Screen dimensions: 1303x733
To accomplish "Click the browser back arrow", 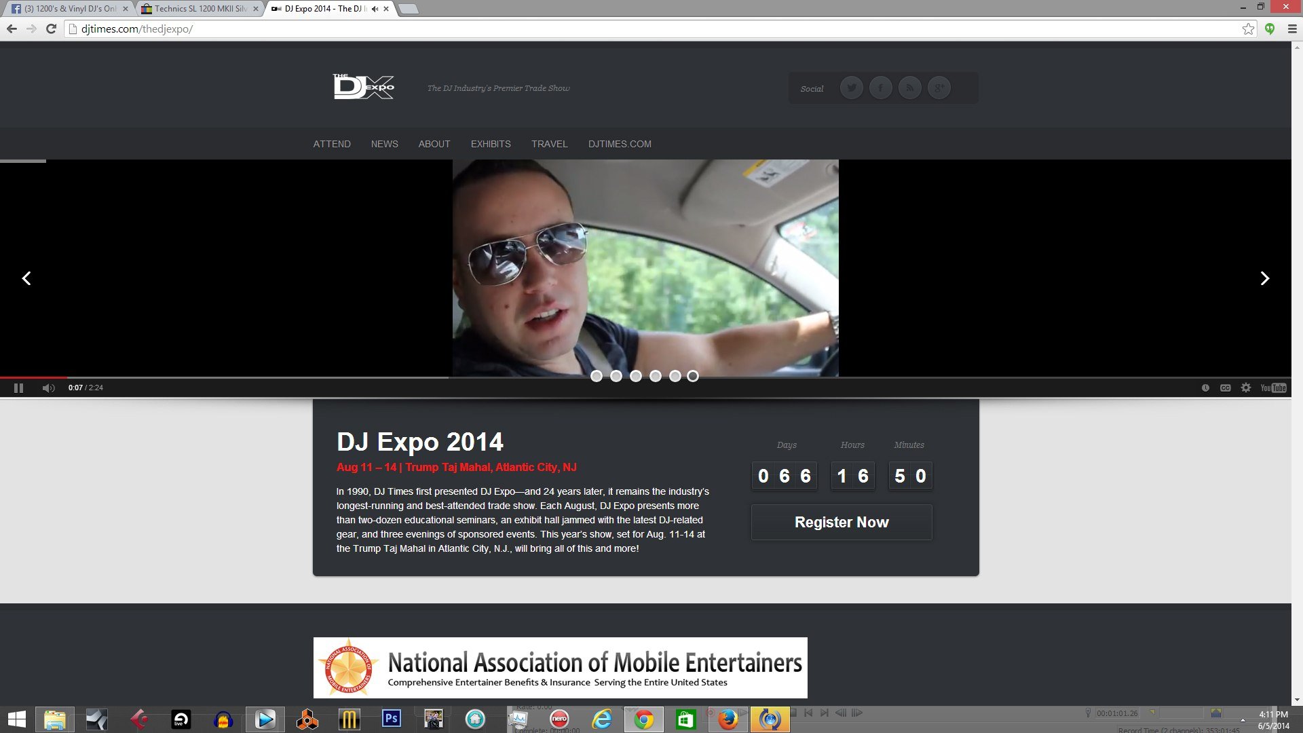I will [12, 29].
